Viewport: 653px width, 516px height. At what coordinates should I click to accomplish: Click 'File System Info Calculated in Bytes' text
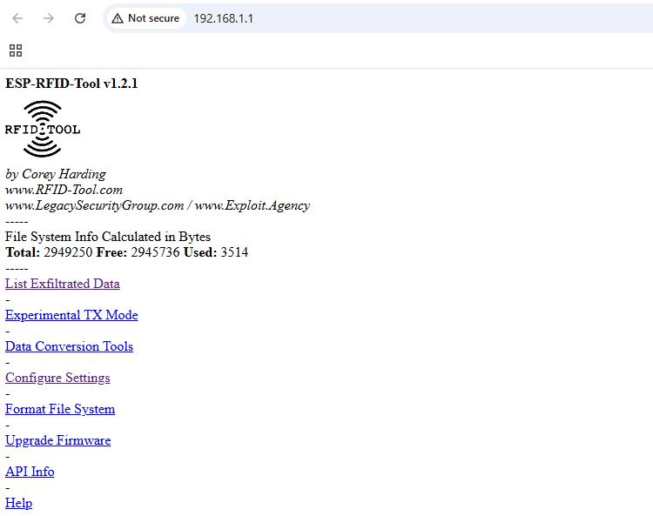tap(108, 237)
